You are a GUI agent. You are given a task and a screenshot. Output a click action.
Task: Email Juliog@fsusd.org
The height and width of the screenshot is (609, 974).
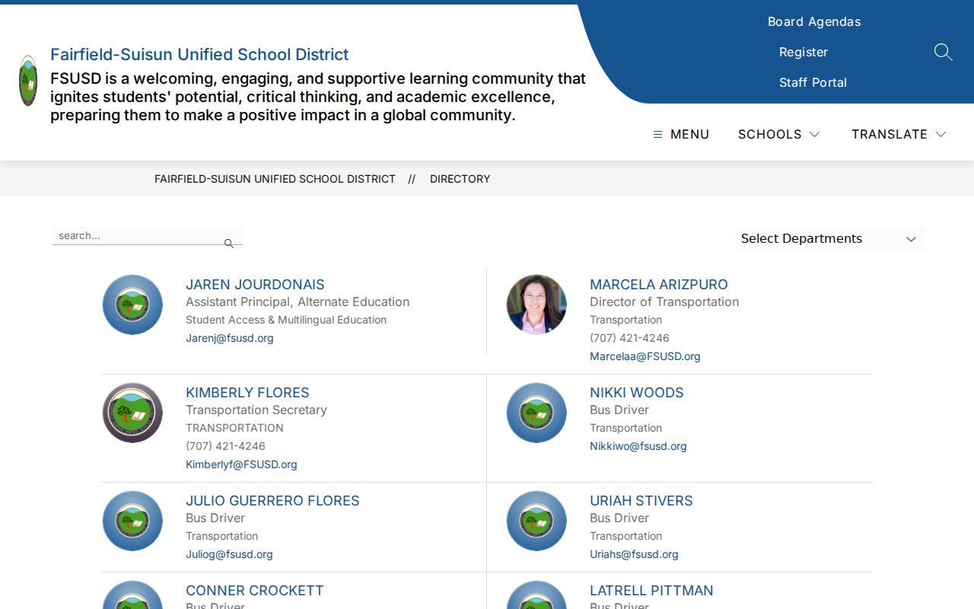229,554
